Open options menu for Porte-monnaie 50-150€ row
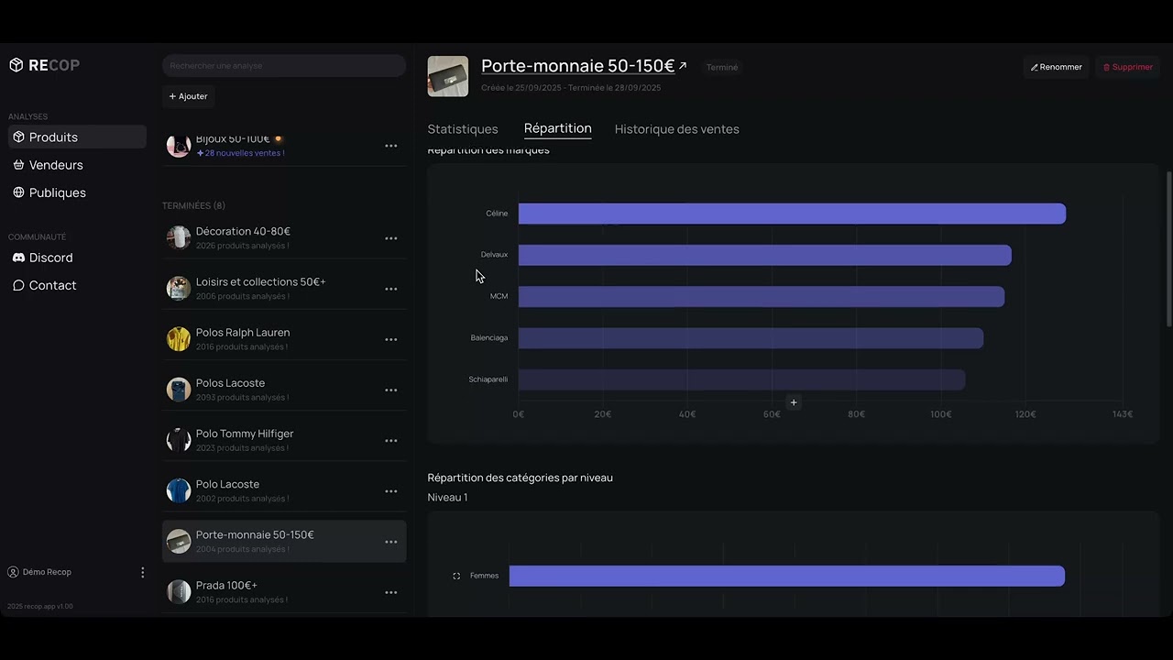This screenshot has height=660, width=1173. (x=391, y=542)
